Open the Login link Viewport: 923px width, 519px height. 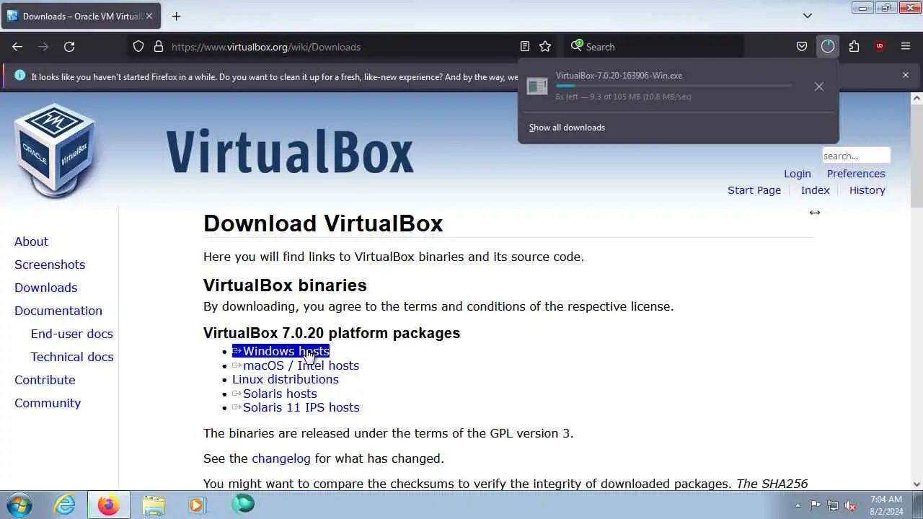click(798, 174)
